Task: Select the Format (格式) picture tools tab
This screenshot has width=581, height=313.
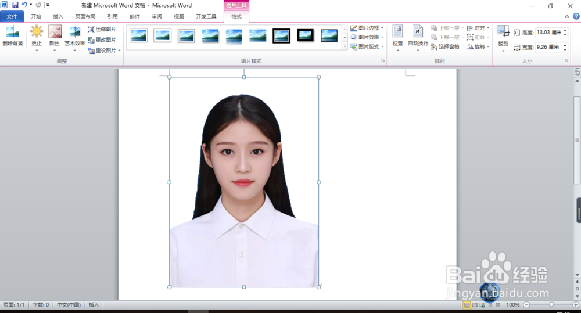Action: 236,16
